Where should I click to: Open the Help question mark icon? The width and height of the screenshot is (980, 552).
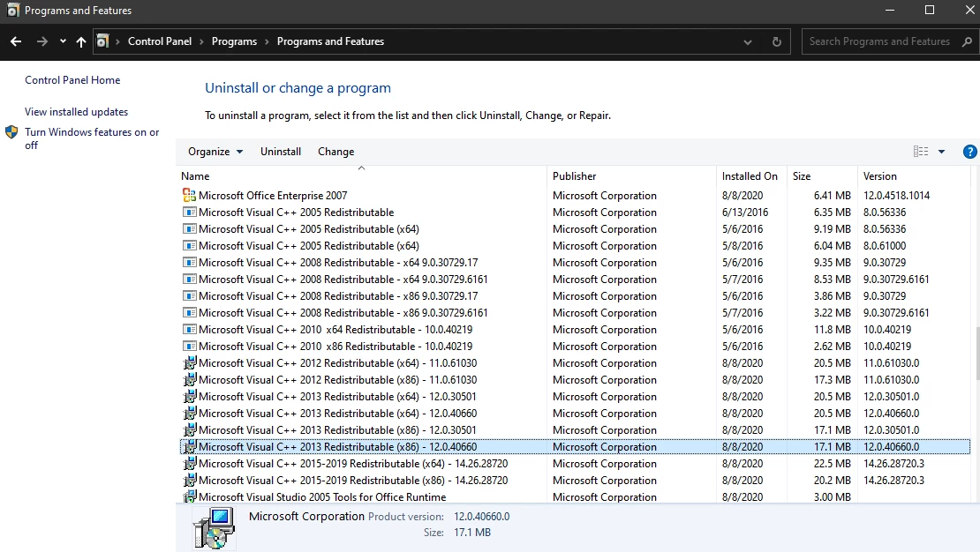click(x=969, y=152)
